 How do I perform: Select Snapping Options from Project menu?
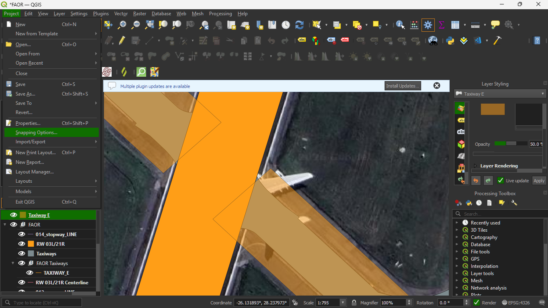pos(36,133)
